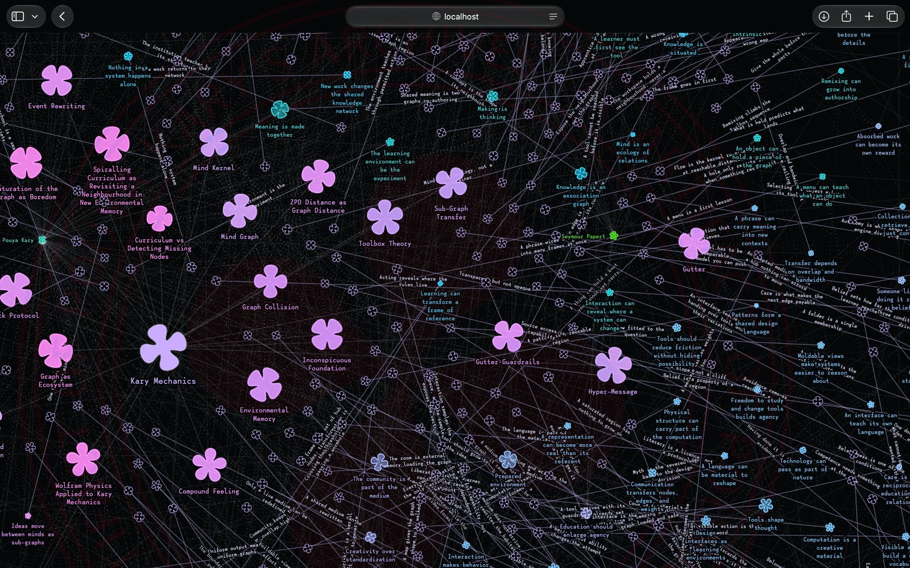910x568 pixels.
Task: Click the 'Mind is an ecology of relations' label
Action: click(x=632, y=152)
